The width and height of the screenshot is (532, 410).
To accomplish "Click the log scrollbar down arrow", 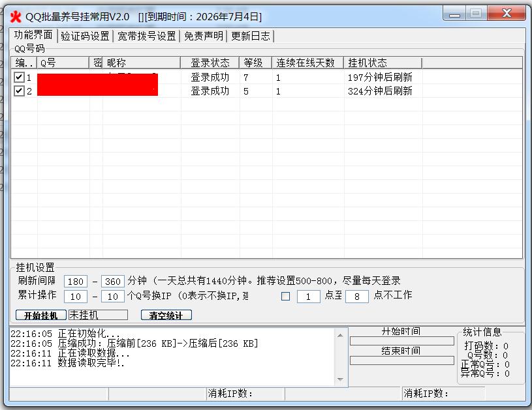I will 340,379.
